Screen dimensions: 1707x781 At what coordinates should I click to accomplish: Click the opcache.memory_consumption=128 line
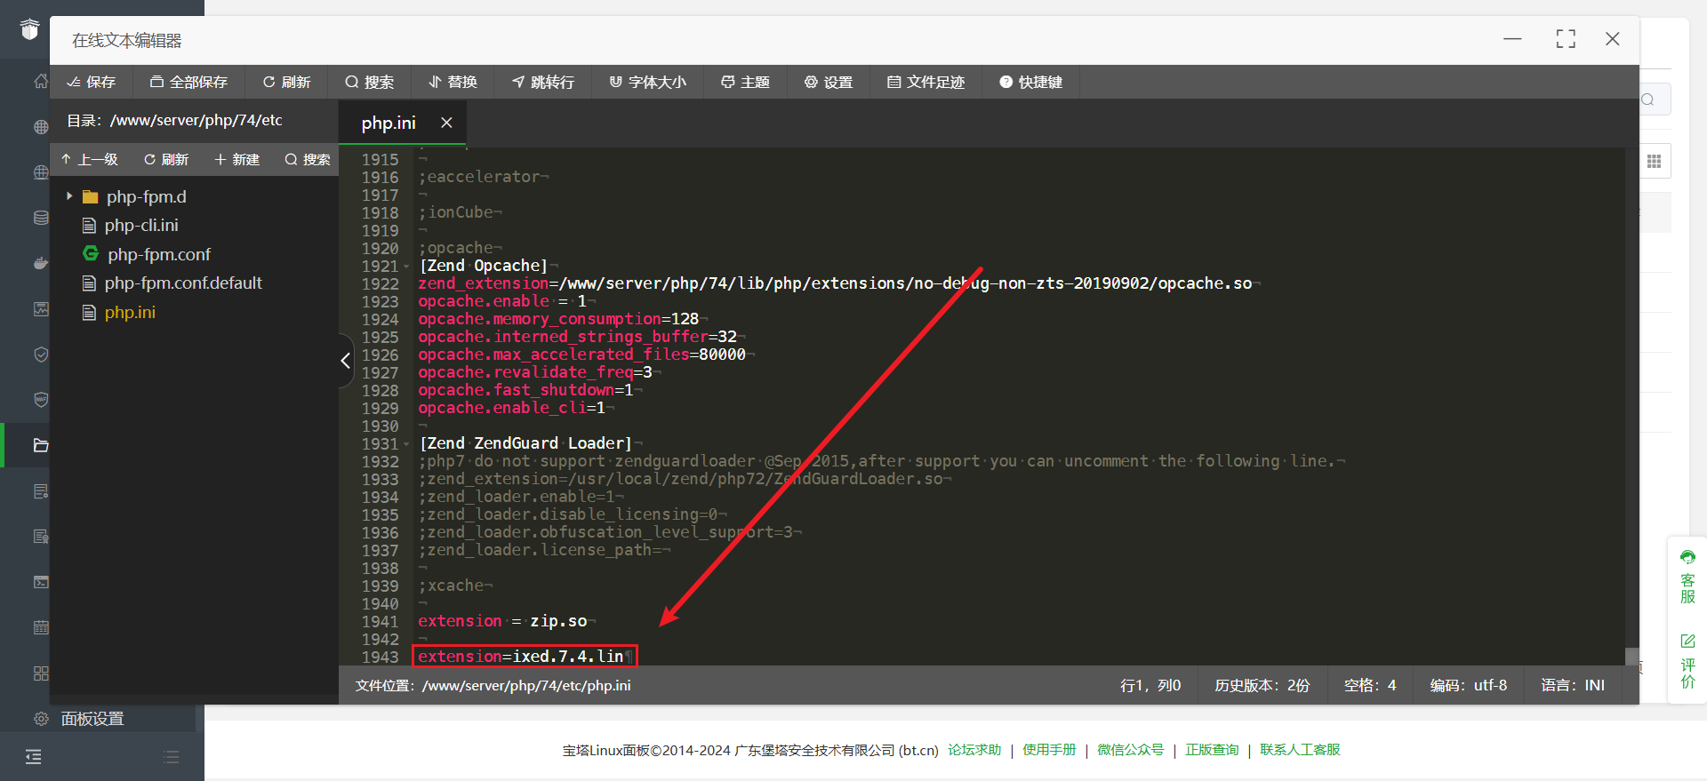click(x=558, y=319)
